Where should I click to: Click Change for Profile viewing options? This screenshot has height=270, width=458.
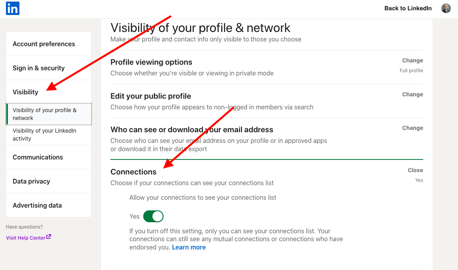click(x=412, y=60)
